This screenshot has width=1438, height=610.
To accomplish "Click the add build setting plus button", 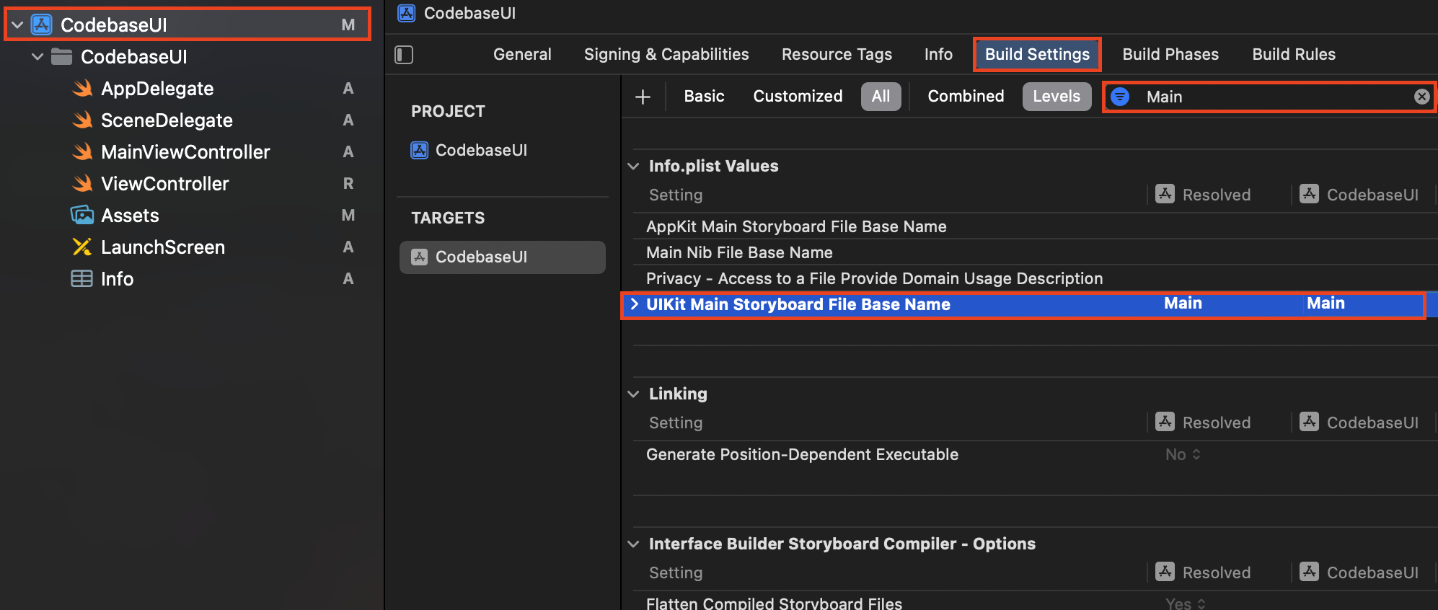I will 643,97.
